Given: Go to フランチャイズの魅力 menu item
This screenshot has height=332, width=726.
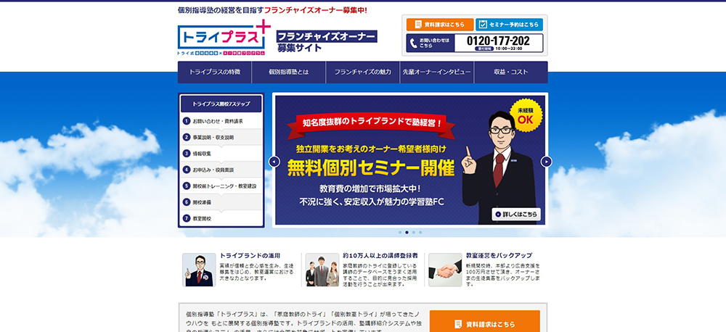Looking at the screenshot, I should point(363,72).
